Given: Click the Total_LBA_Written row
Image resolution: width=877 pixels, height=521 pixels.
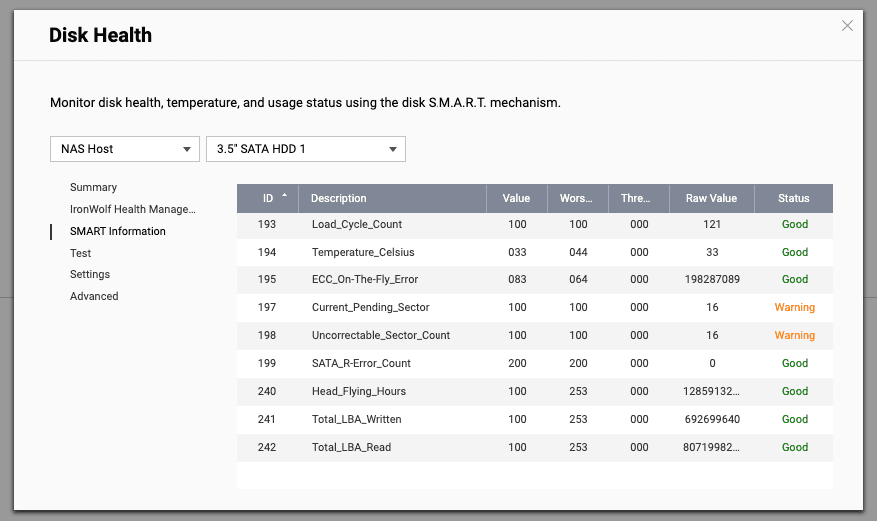Looking at the screenshot, I should (x=358, y=419).
